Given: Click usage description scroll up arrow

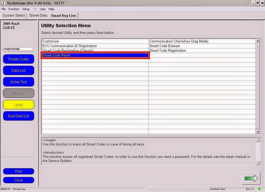Looking at the screenshot, I should click(258, 140).
